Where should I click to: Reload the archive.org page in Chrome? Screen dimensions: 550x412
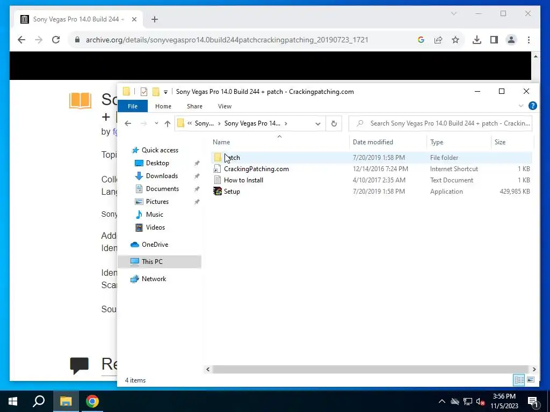(x=56, y=40)
